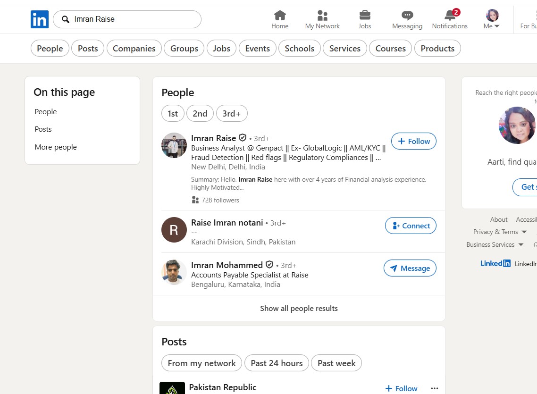Open Messaging chat bubble icon
The height and width of the screenshot is (394, 537).
[x=407, y=16]
